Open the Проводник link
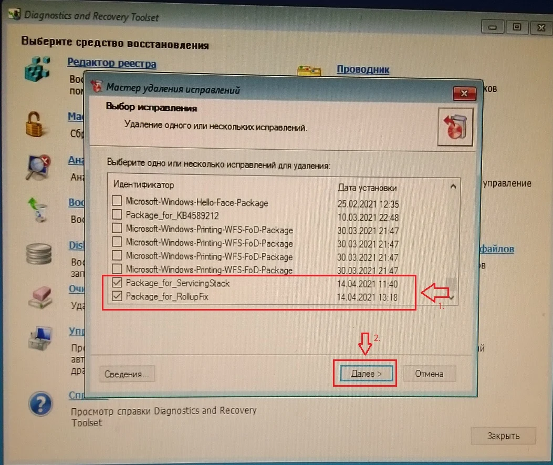This screenshot has height=465, width=553. point(363,69)
